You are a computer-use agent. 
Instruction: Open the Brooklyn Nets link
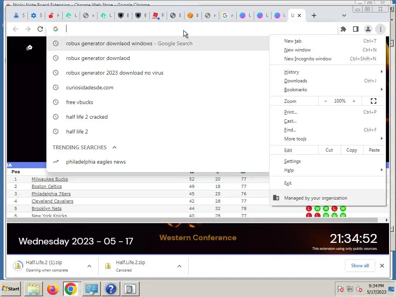(46, 208)
